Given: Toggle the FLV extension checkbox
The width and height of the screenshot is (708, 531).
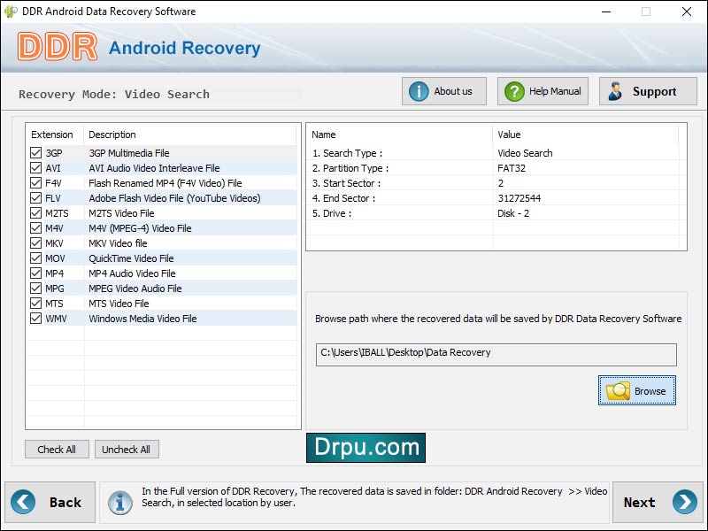Looking at the screenshot, I should coord(35,197).
